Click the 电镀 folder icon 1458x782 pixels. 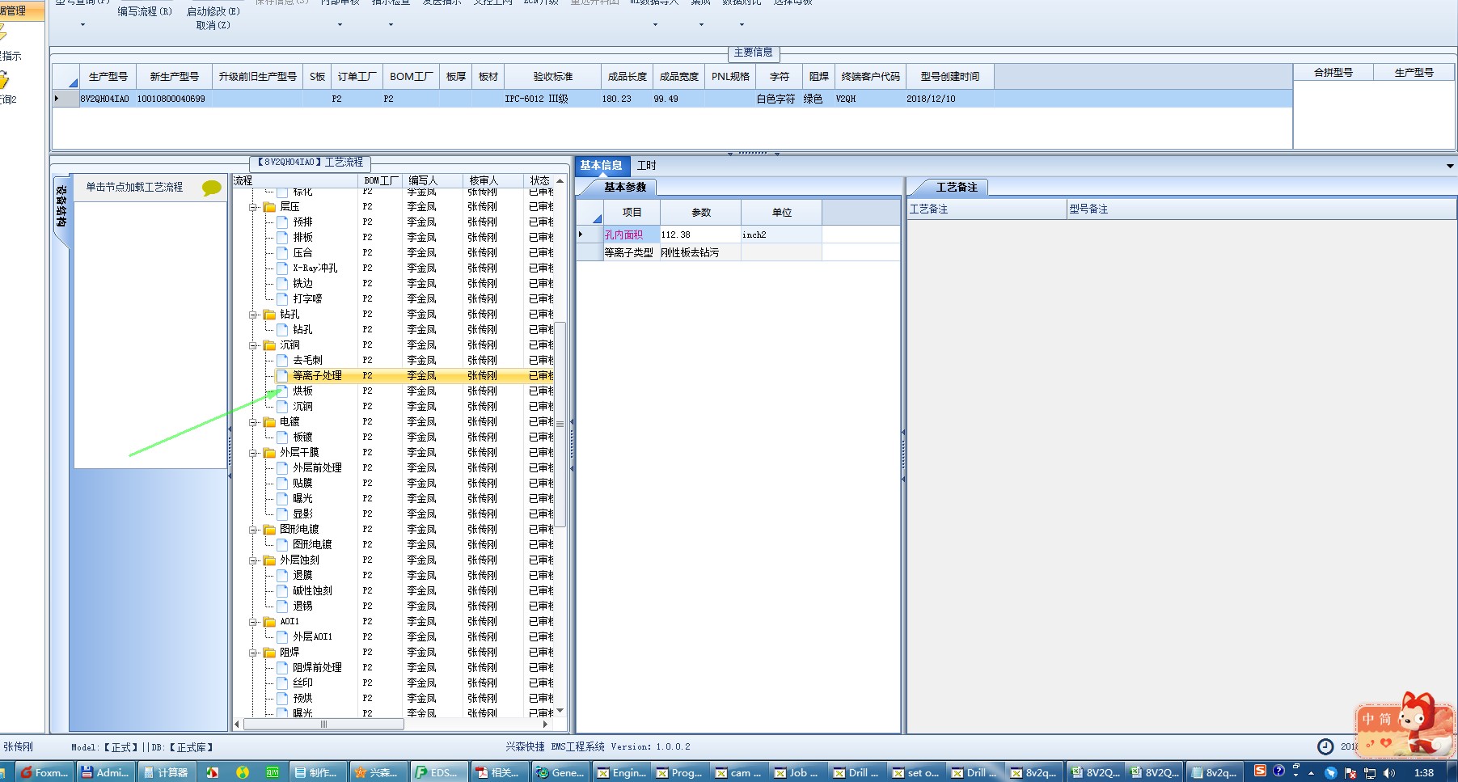(x=269, y=422)
